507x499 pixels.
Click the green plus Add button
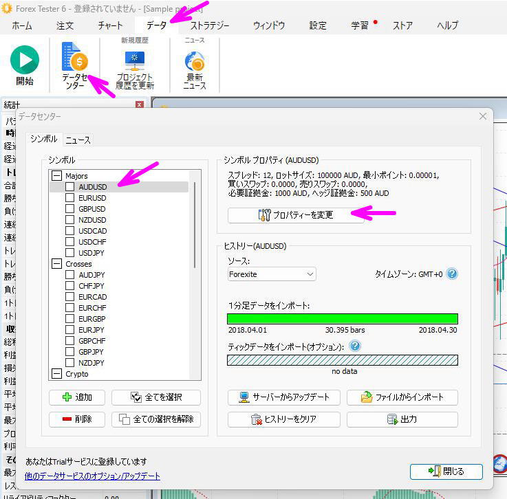point(77,397)
